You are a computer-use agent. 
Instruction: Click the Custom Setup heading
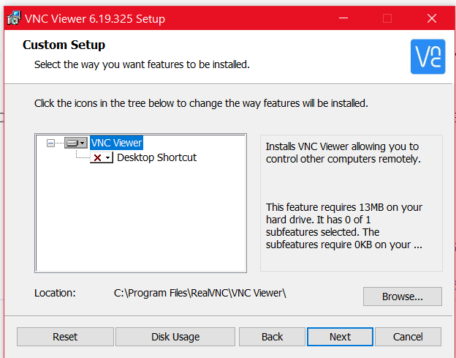coord(64,45)
